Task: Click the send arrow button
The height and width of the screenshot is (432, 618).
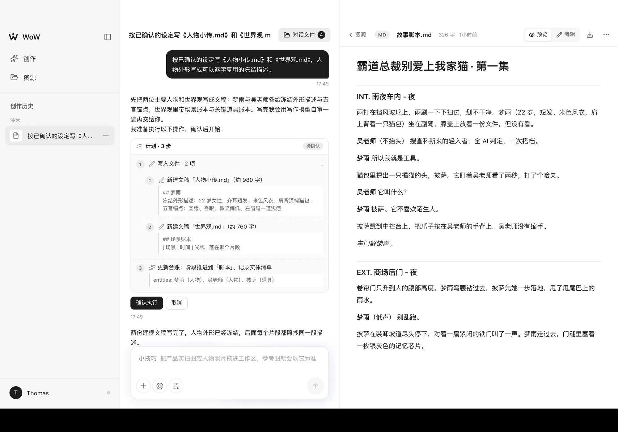Action: point(315,386)
